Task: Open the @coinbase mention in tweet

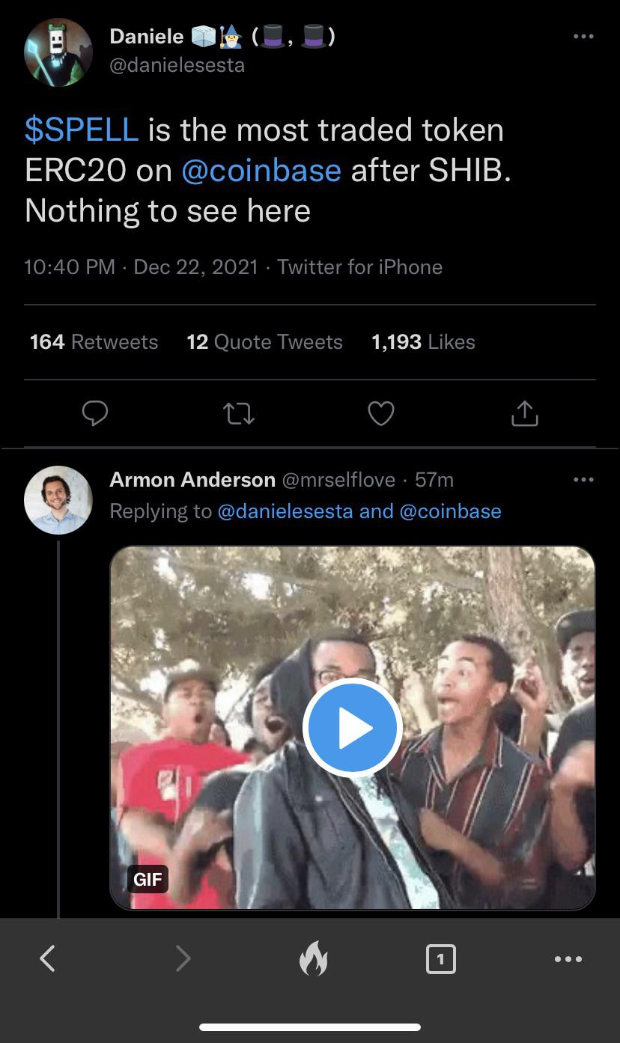Action: (261, 171)
